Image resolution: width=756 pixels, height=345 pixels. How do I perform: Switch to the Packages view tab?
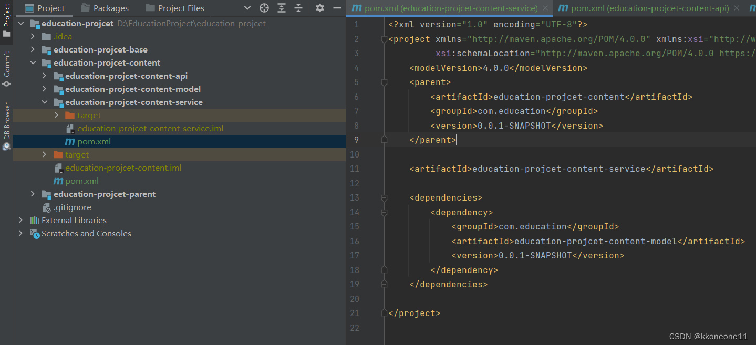coord(105,8)
